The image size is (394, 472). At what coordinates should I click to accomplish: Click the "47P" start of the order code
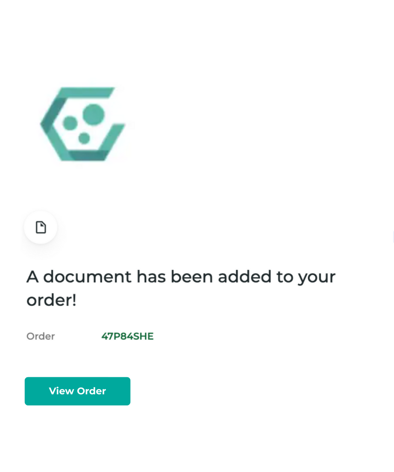coord(111,336)
